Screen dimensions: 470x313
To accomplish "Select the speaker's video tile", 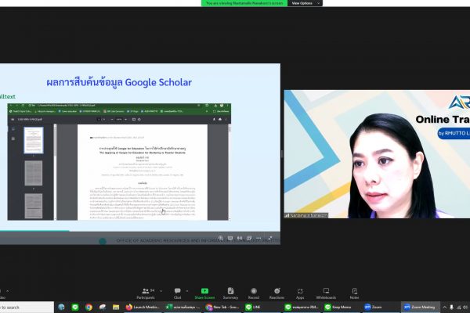I will coord(377,154).
